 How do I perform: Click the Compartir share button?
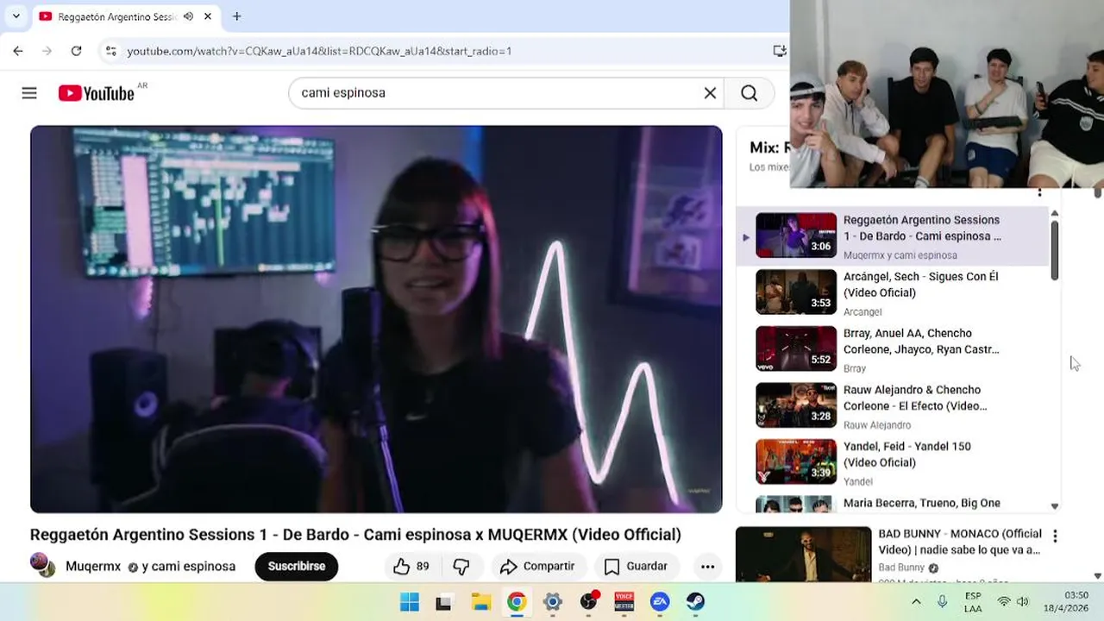tap(538, 567)
